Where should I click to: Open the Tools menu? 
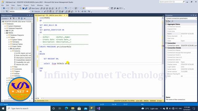[33, 5]
